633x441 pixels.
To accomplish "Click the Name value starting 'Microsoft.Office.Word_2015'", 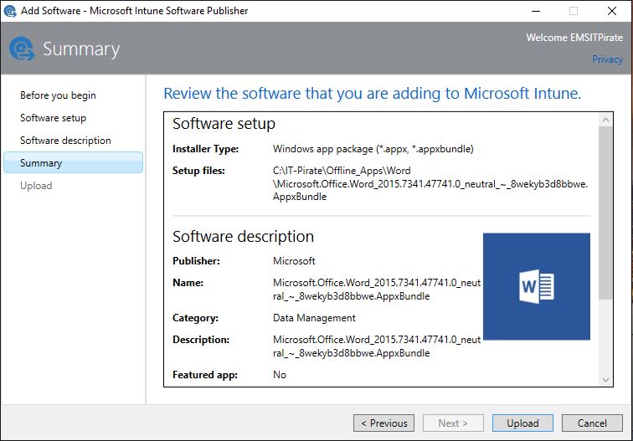I will point(377,290).
